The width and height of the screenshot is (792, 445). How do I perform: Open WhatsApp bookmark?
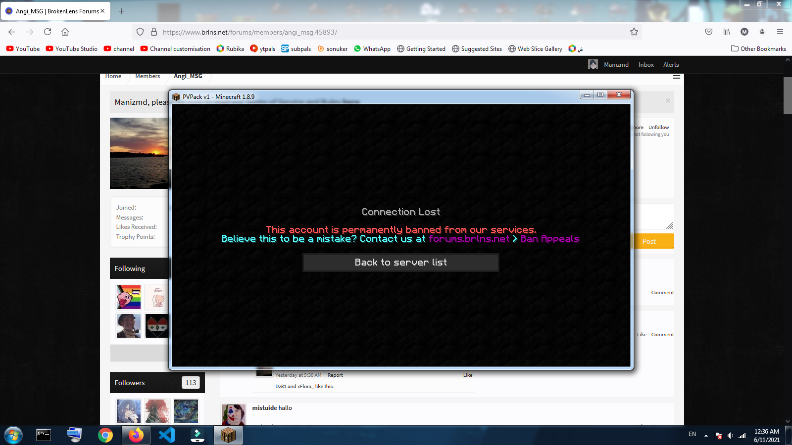tap(372, 48)
